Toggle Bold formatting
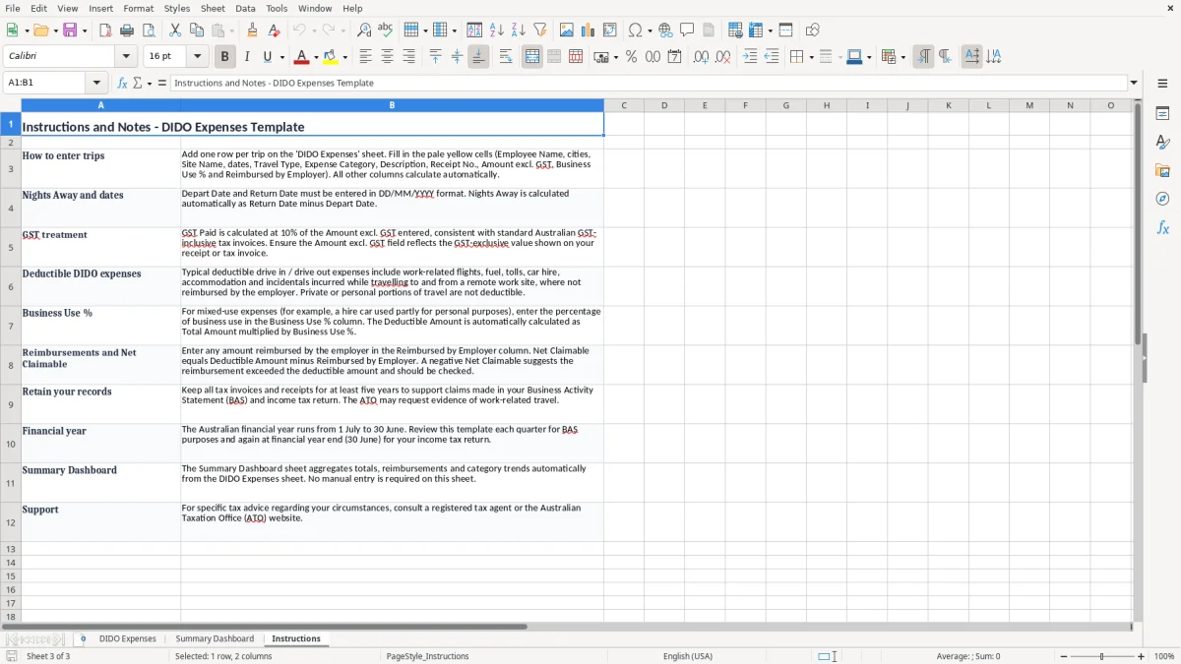This screenshot has height=664, width=1181. point(225,57)
